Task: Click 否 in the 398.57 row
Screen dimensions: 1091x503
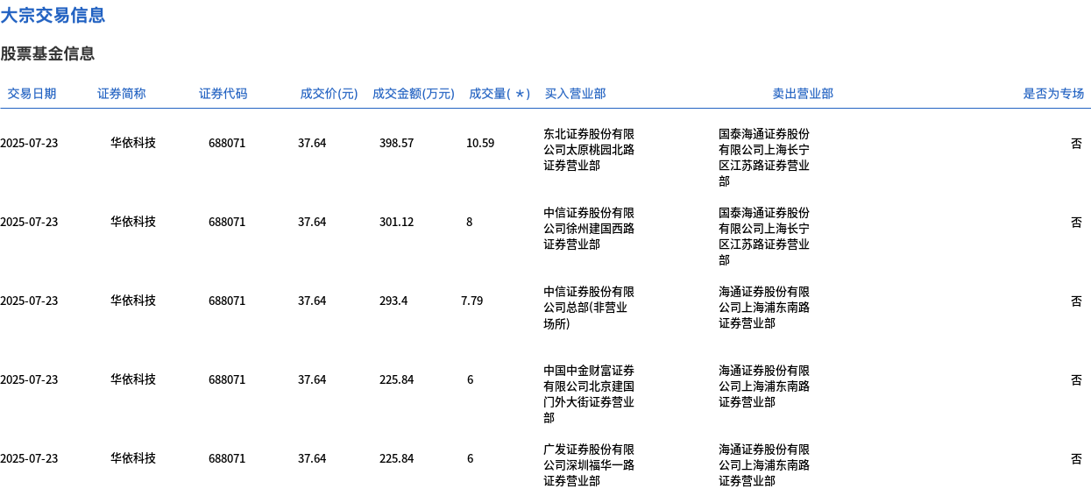Action: click(1076, 143)
